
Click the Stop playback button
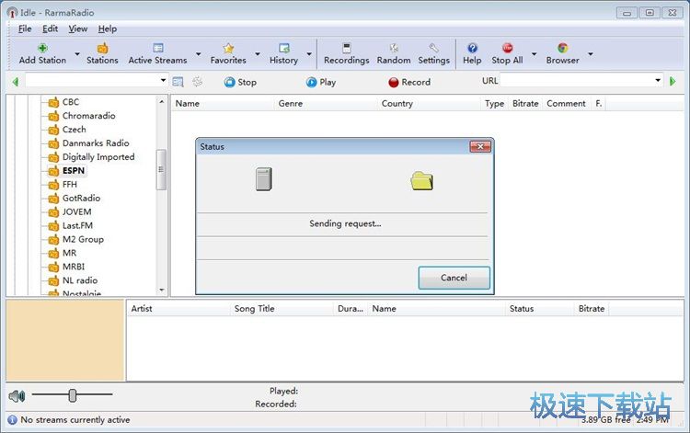pyautogui.click(x=240, y=82)
